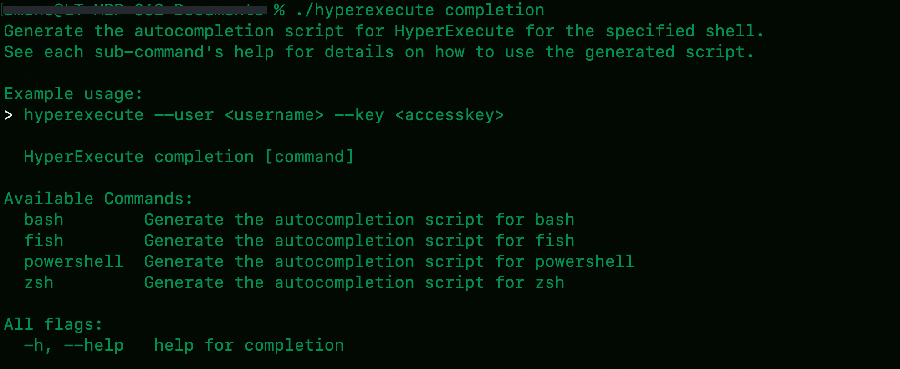
Task: Click the 'Available Commands:' heading
Action: [98, 199]
